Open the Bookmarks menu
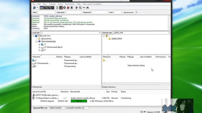This screenshot has height=113, width=202. tap(70, 4)
